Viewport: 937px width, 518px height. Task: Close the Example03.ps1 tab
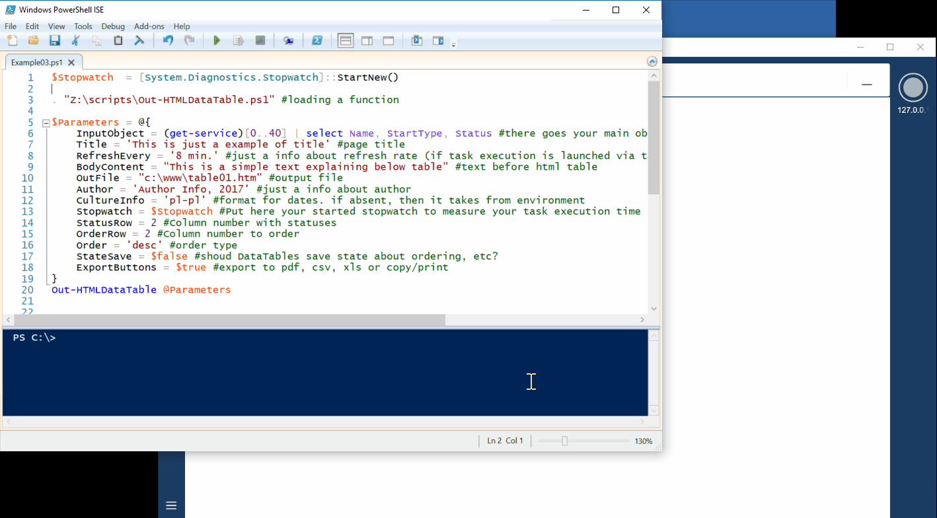(x=71, y=63)
